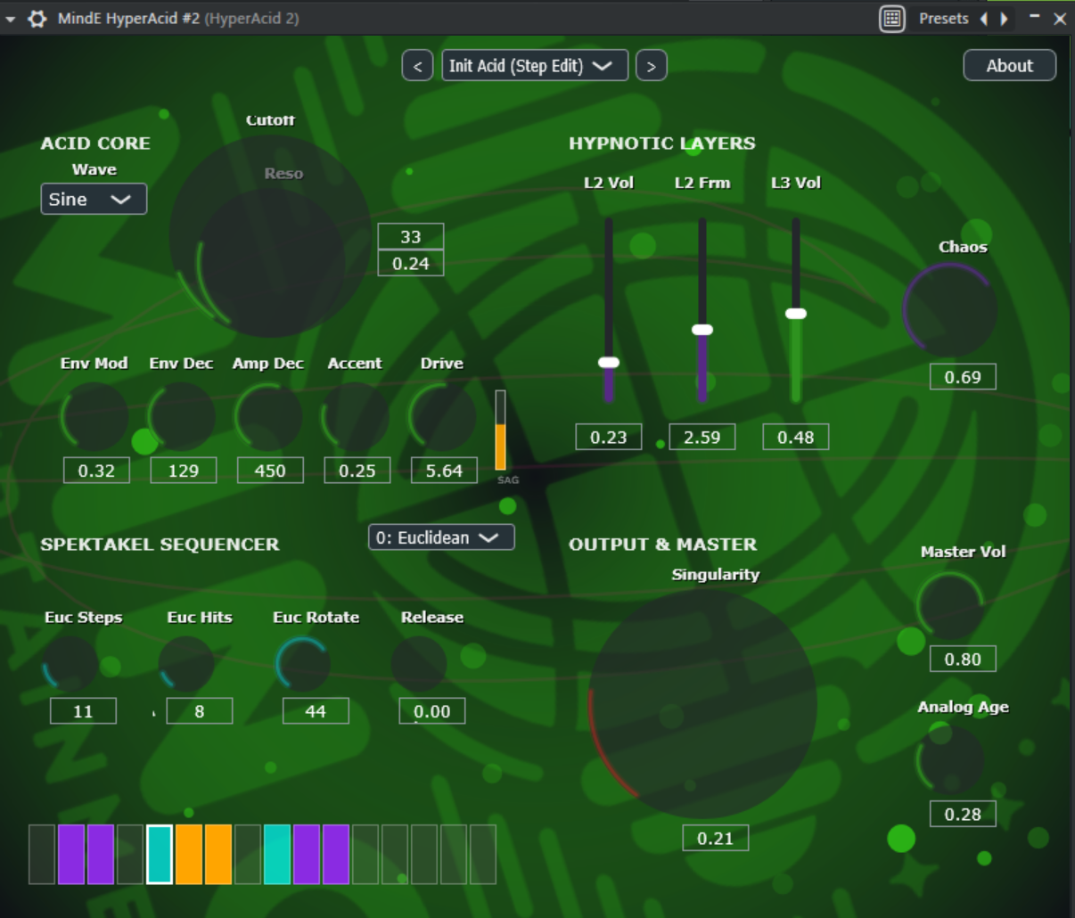The image size is (1075, 918).
Task: Click the Drive value field 5.64
Action: coord(444,471)
